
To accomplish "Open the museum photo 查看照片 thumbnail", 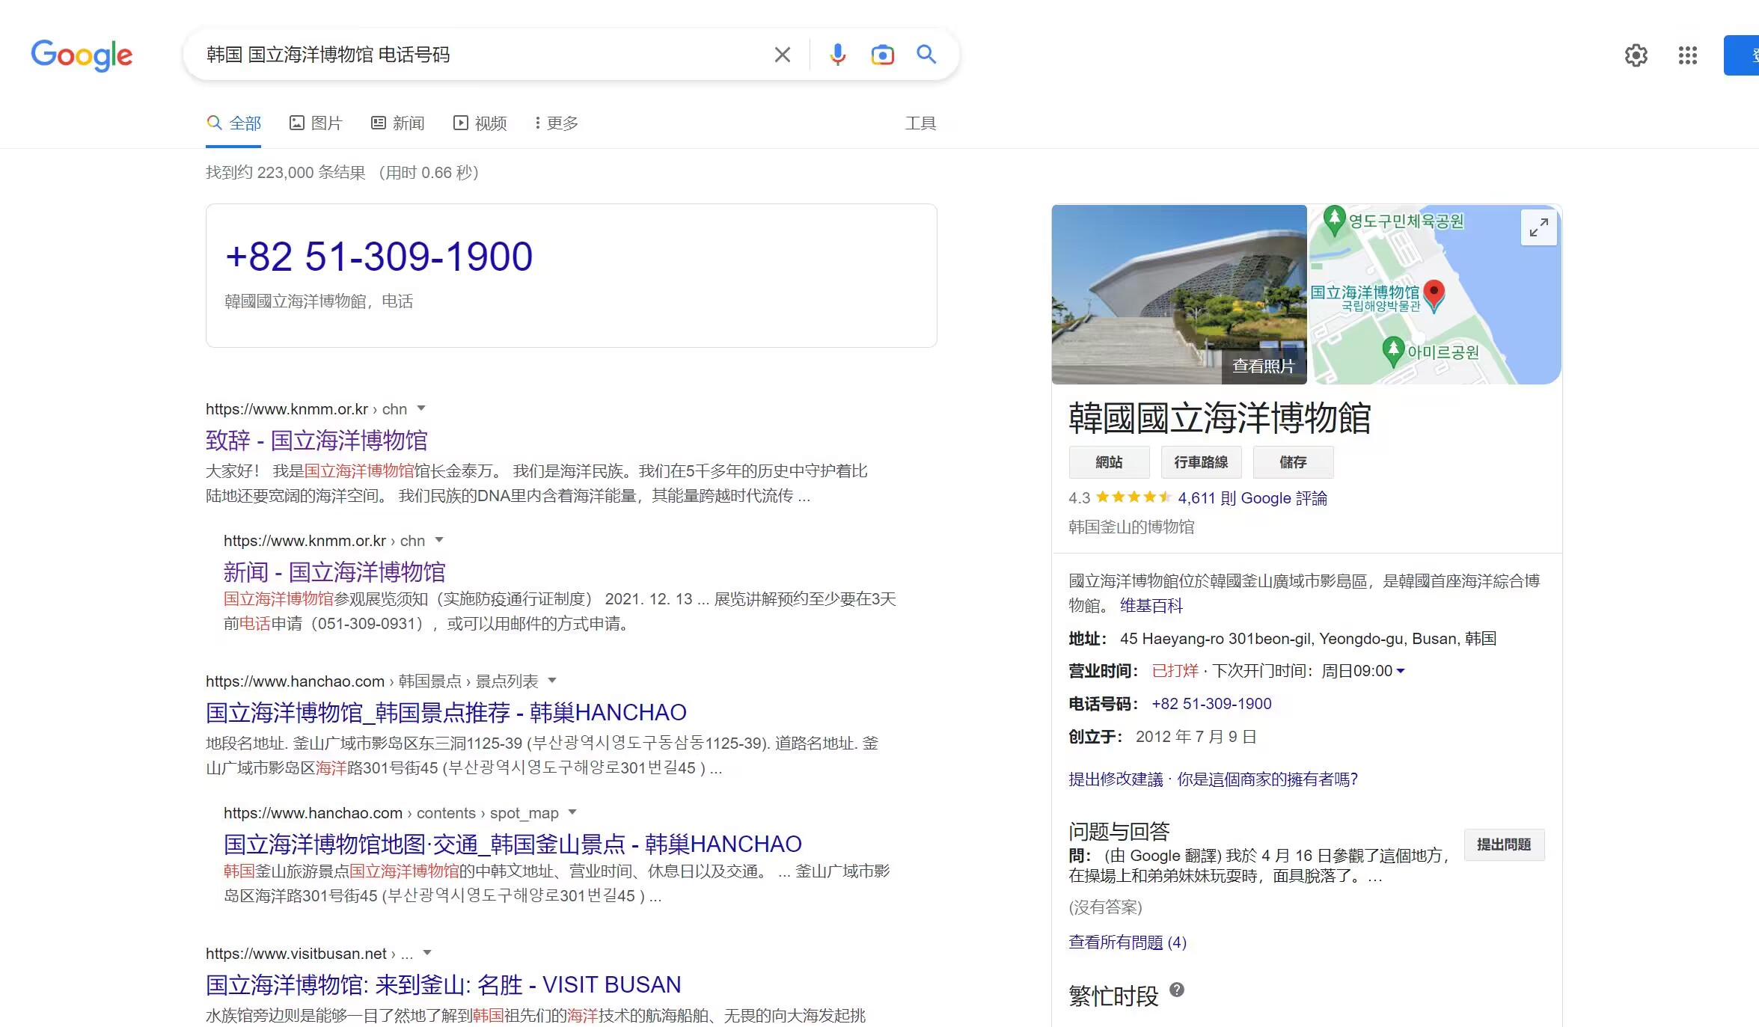I will pos(1179,295).
